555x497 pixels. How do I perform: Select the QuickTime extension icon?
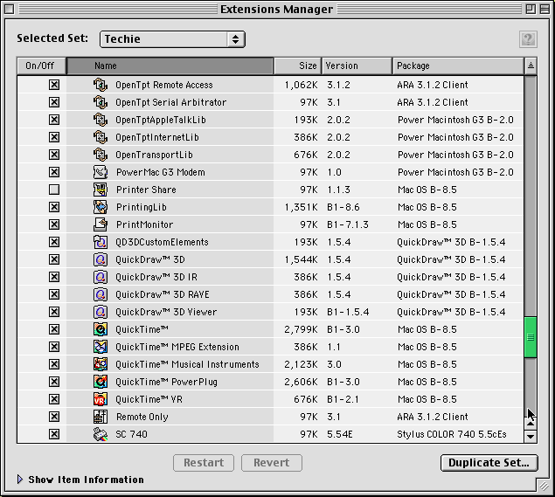101,329
